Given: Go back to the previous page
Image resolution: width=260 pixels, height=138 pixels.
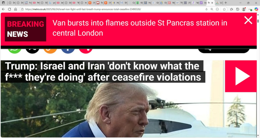Looking at the screenshot, I should [3, 9].
